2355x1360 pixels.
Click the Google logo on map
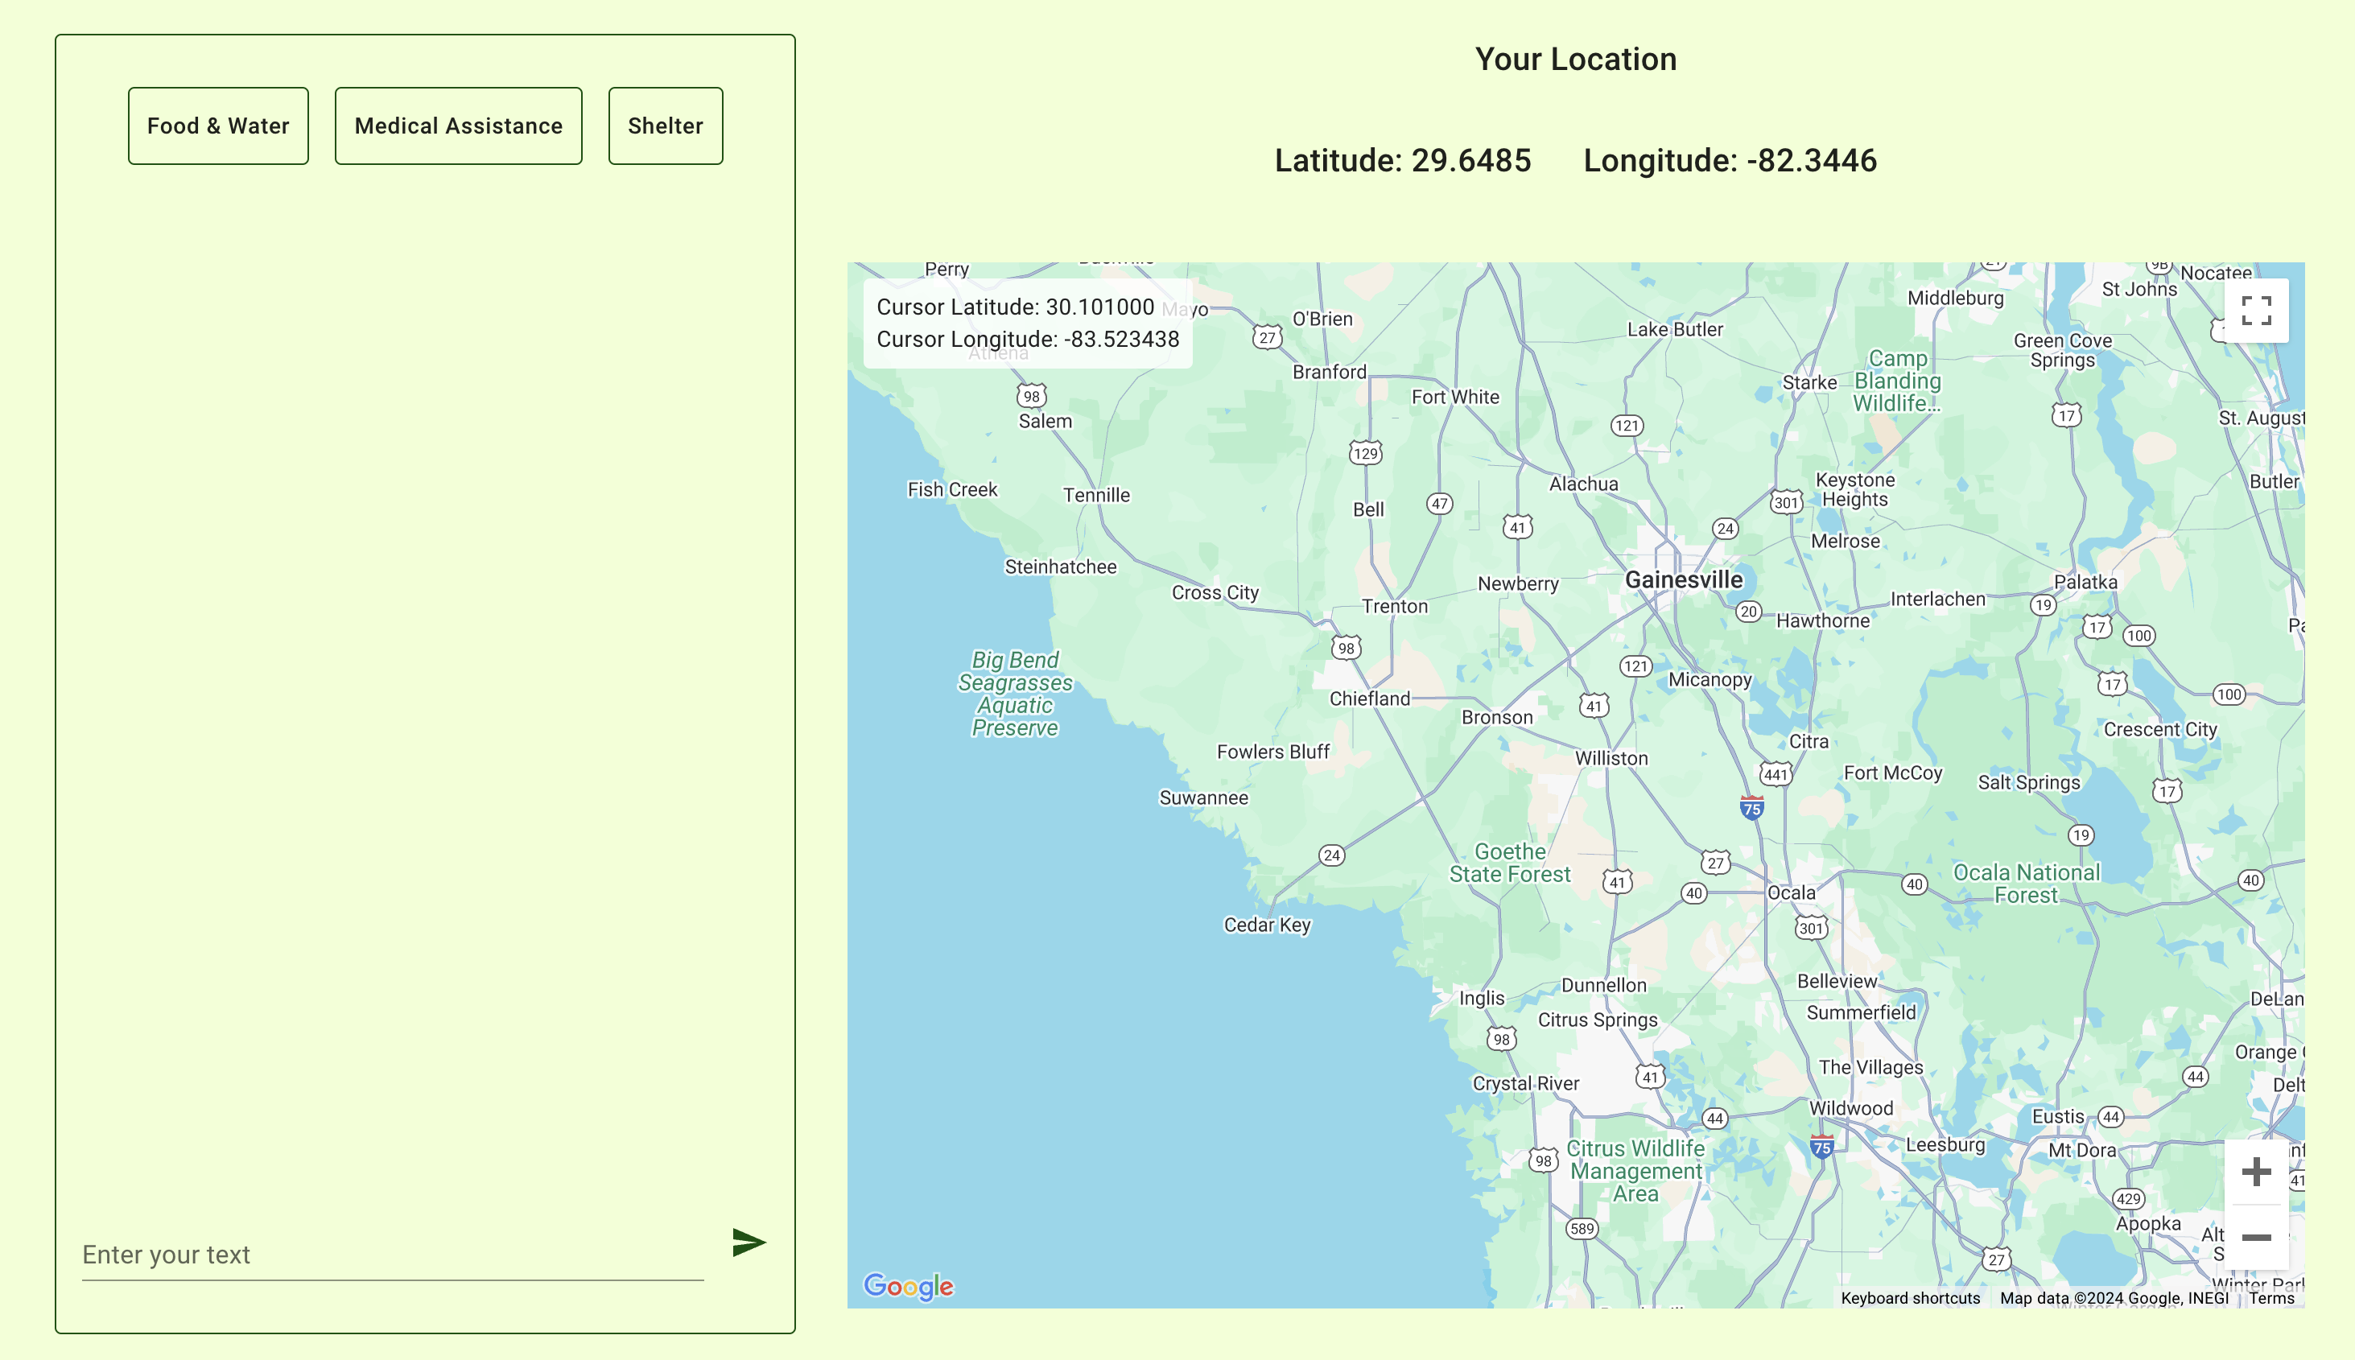pyautogui.click(x=908, y=1286)
